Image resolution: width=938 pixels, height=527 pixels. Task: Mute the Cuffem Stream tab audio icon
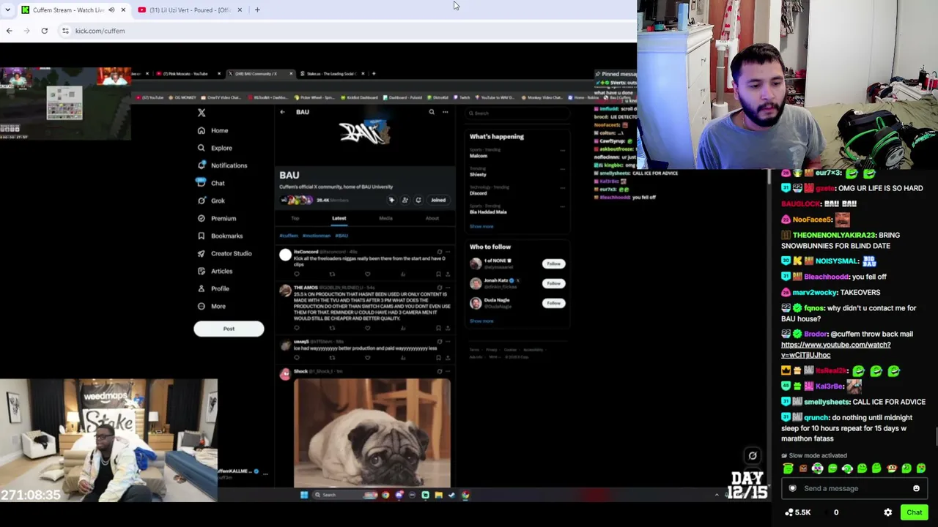click(111, 10)
